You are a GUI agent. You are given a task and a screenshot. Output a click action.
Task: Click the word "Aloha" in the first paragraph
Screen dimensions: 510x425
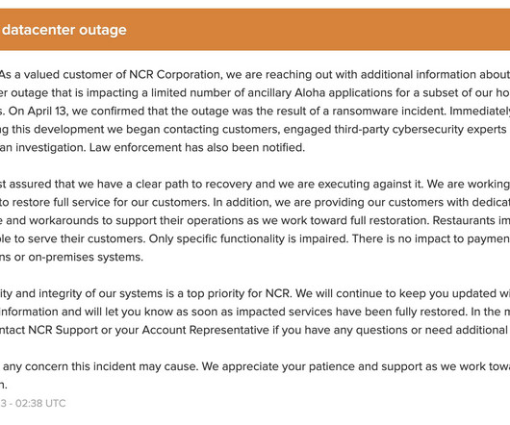click(310, 93)
